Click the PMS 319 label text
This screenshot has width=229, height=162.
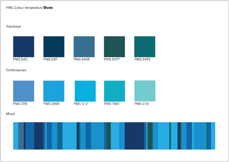click(x=141, y=104)
